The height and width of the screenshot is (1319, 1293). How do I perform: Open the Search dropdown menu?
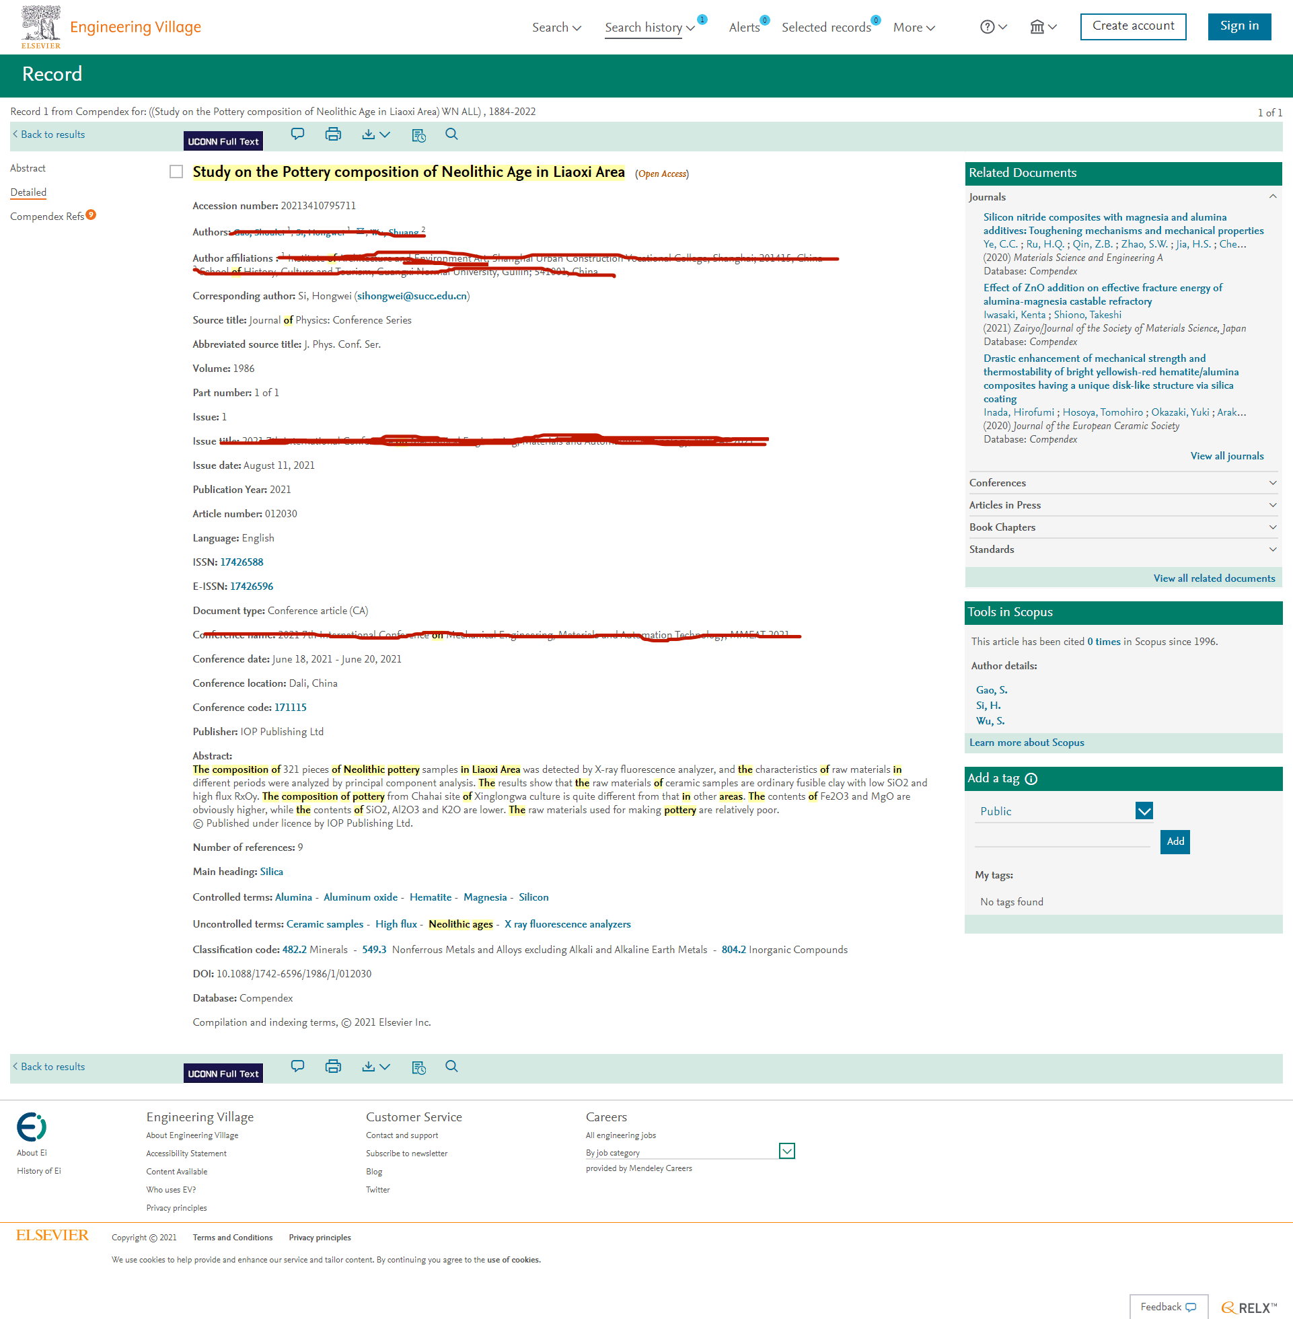point(556,27)
